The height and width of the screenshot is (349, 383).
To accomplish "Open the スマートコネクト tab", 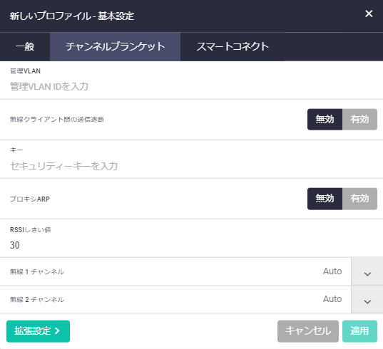I will (x=233, y=46).
